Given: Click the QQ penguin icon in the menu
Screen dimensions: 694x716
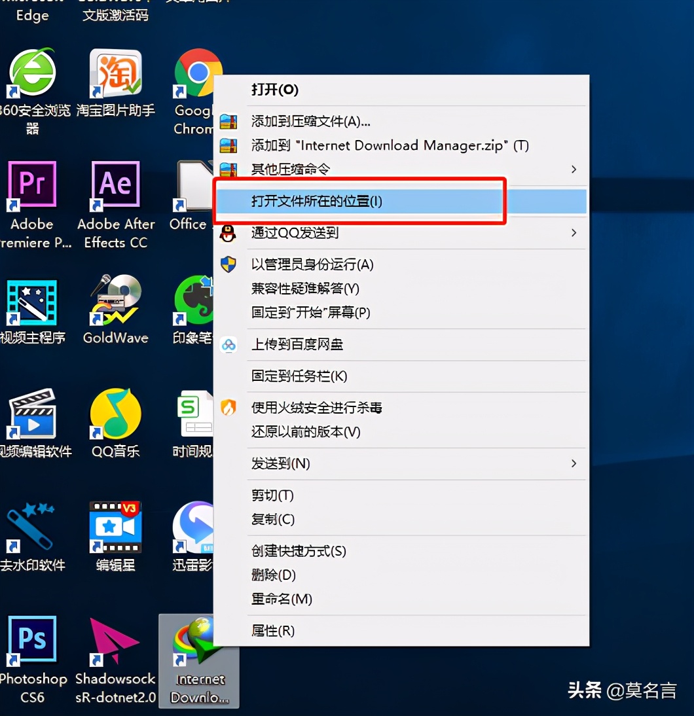Looking at the screenshot, I should point(228,234).
